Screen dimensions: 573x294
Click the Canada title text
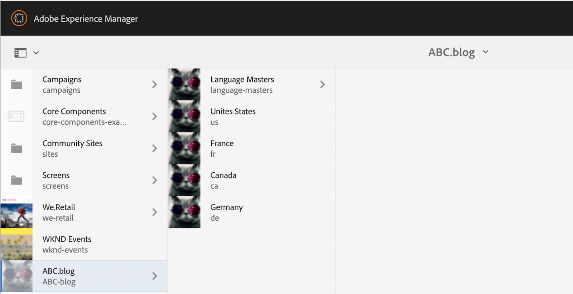click(223, 175)
